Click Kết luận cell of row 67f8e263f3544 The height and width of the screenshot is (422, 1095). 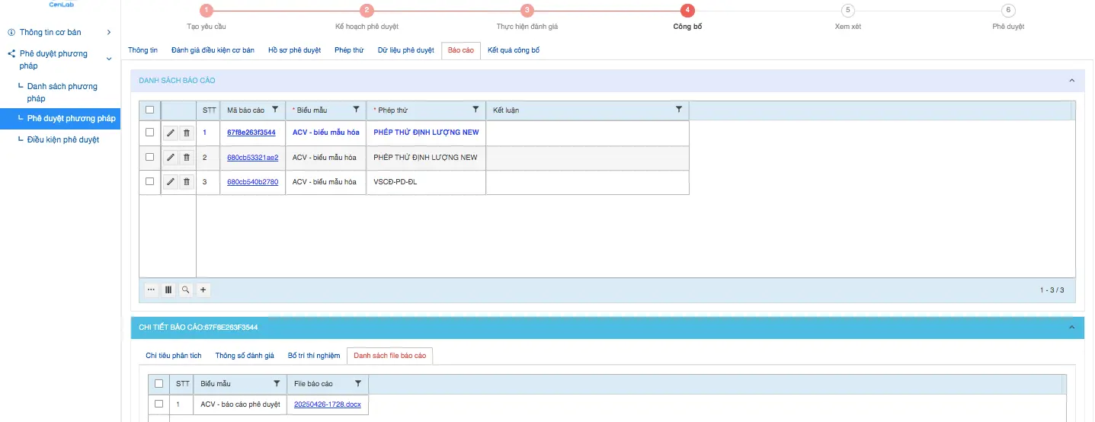[x=588, y=133]
